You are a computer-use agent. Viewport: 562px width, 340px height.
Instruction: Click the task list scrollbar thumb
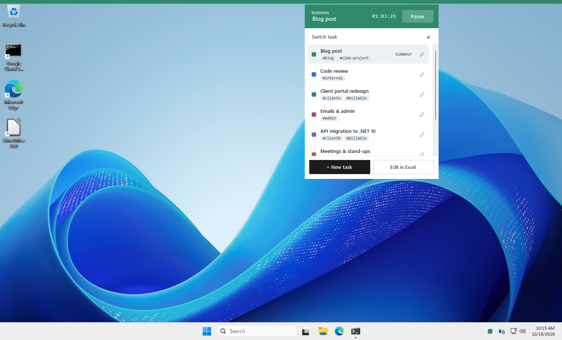(436, 85)
